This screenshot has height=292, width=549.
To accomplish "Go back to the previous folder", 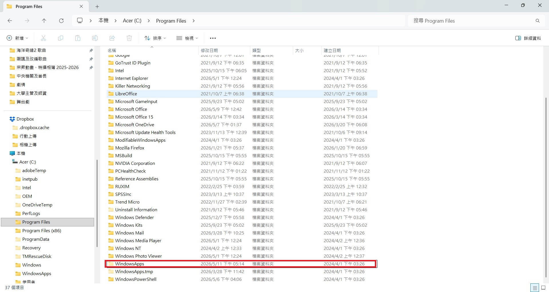I will click(x=10, y=21).
